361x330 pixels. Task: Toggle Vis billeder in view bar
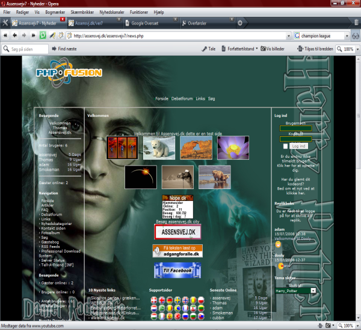(x=273, y=49)
